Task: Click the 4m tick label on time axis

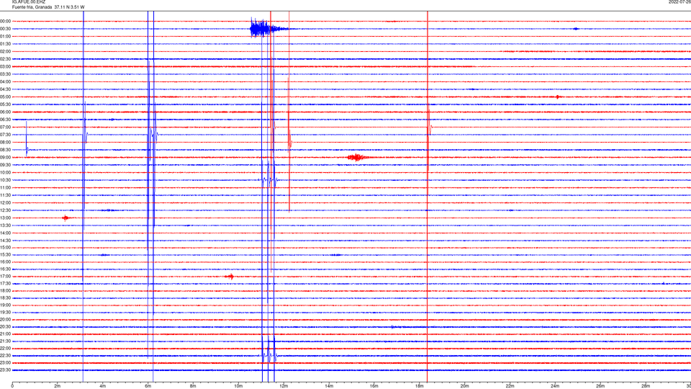Action: pyautogui.click(x=103, y=386)
